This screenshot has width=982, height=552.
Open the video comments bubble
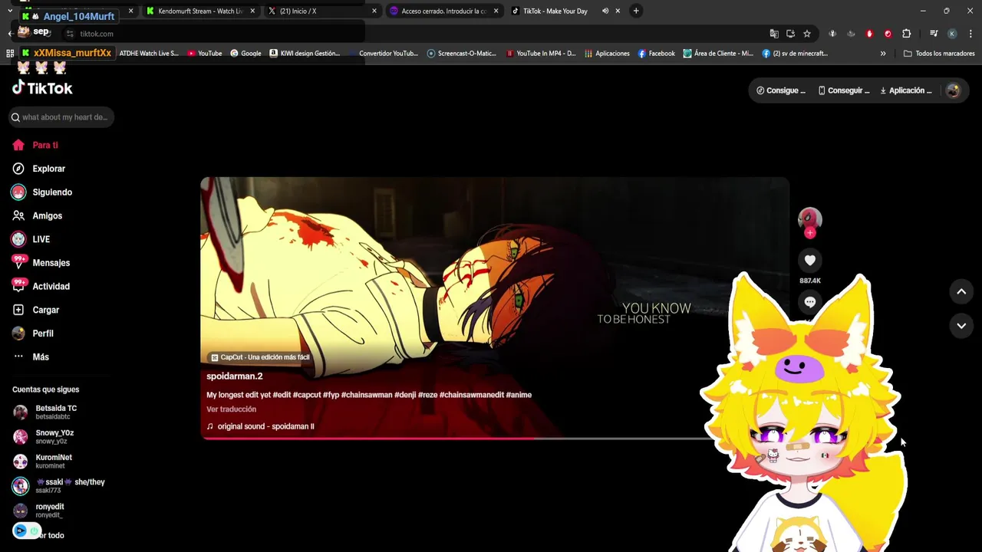(810, 302)
